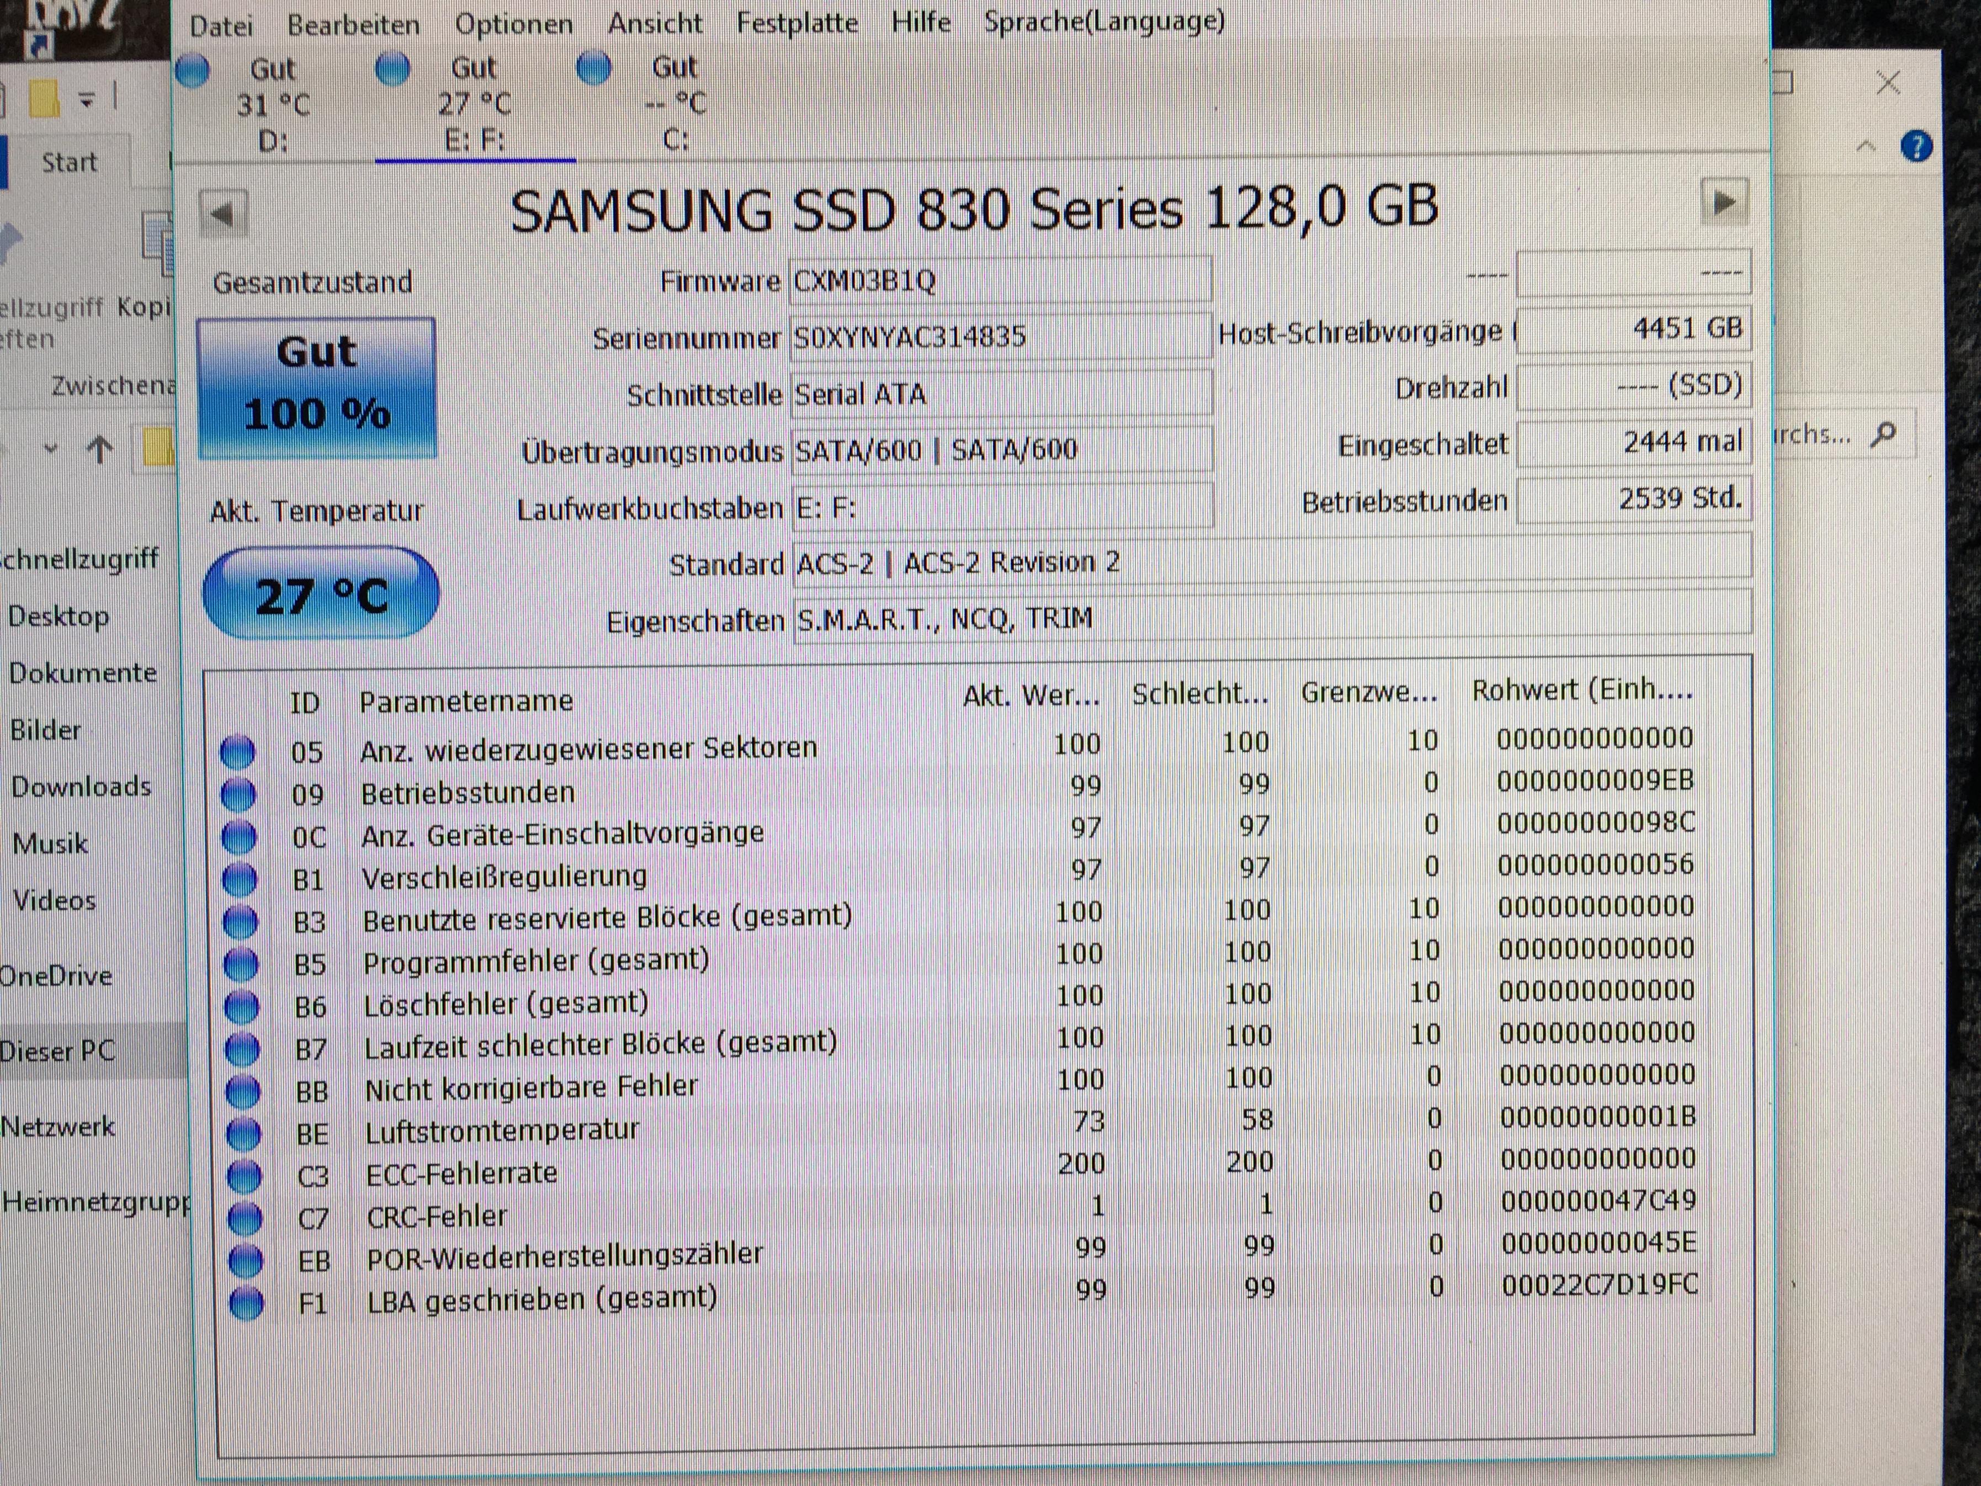Screen dimensions: 1981x1486
Task: Expand the Explorer ribbon chevron
Action: (1866, 146)
